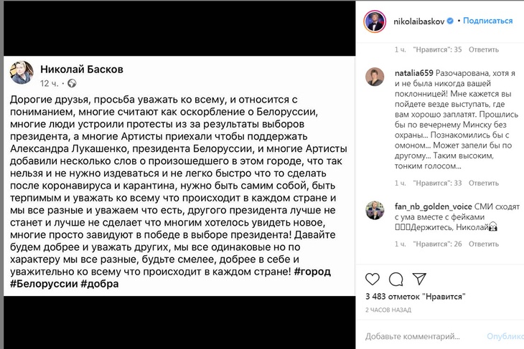Viewport: 524px width, 349px height.
Task: Like the post with the heart icon
Action: click(x=373, y=279)
